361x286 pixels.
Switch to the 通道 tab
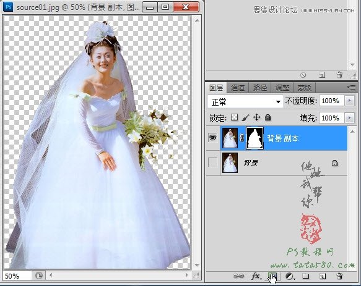[x=238, y=88]
